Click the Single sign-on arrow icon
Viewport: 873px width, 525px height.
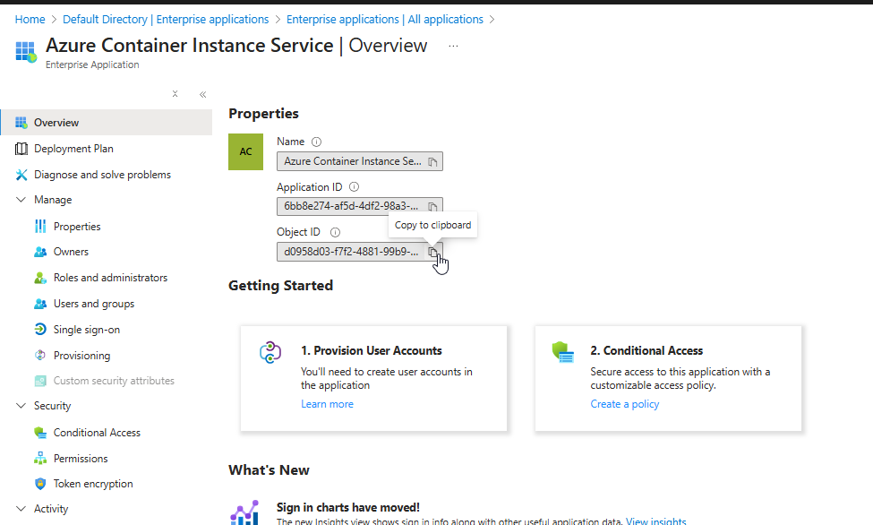[40, 330]
